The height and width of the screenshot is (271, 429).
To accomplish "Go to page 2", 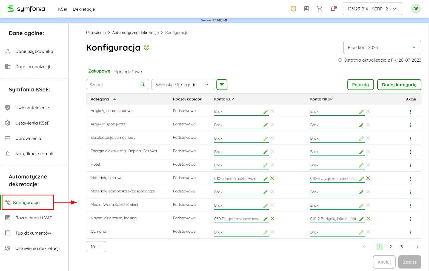I will click(391, 247).
